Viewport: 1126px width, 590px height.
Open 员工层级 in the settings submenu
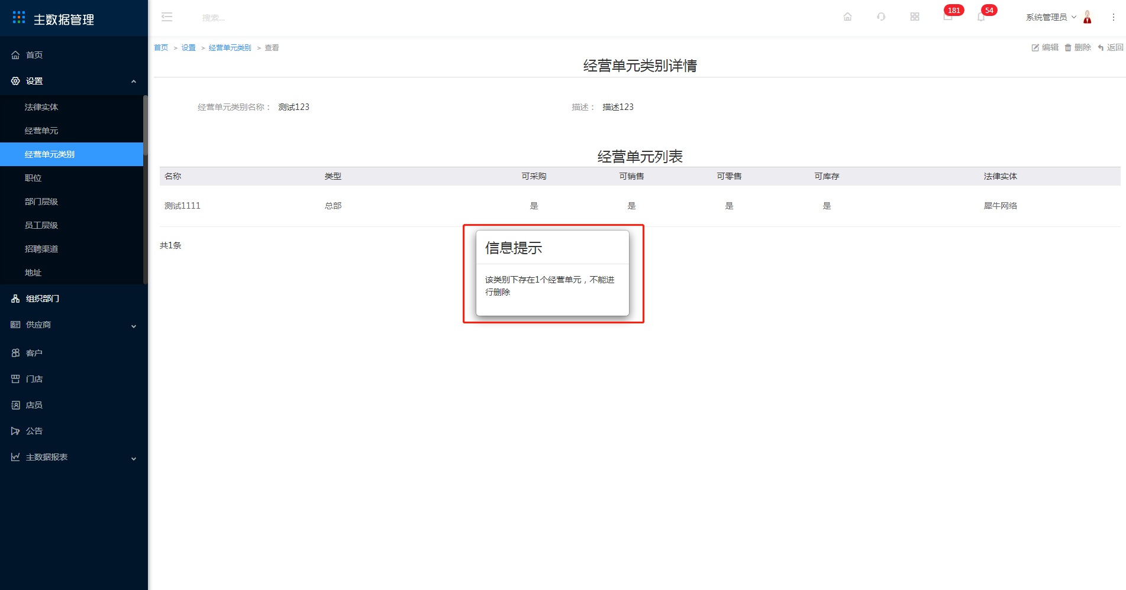pos(41,225)
